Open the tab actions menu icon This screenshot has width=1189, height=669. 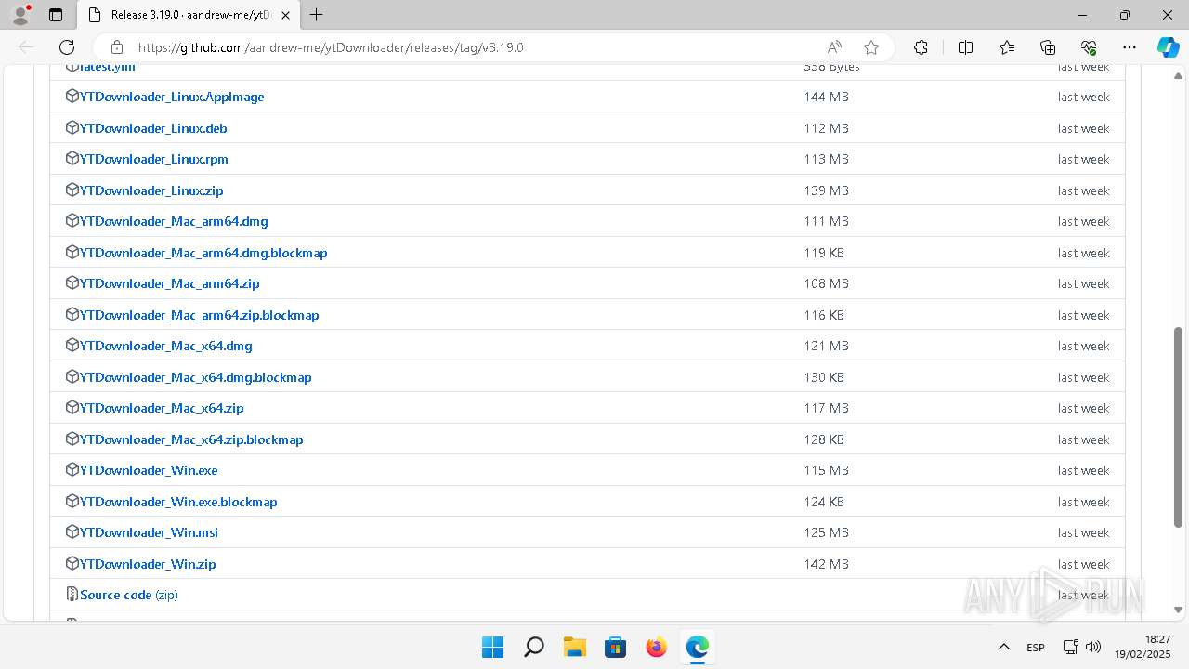(x=56, y=15)
